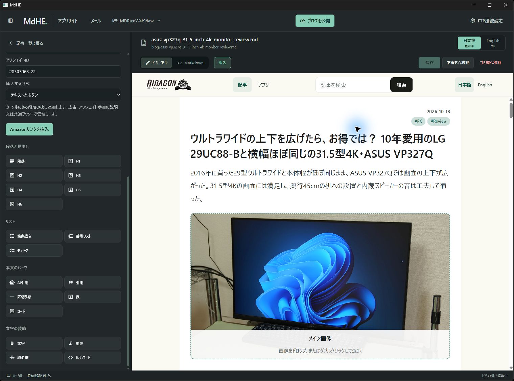Apply italic formatting (斜体)
Screen dimensions: 514x381
[93, 343]
